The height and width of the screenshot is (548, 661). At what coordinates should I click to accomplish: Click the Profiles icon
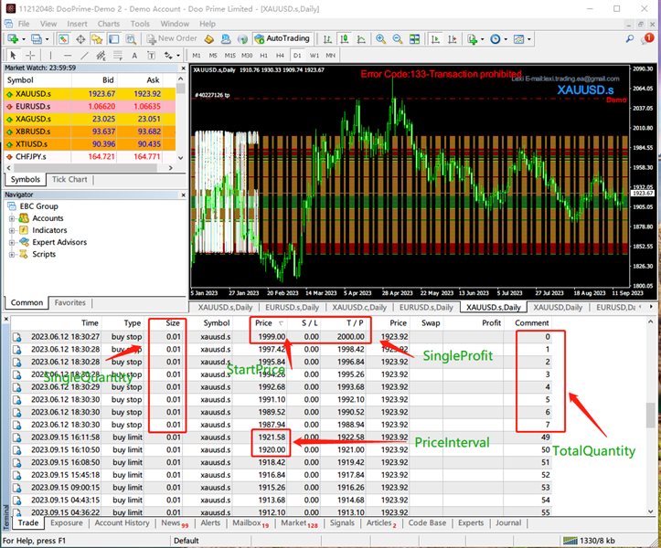coord(37,39)
